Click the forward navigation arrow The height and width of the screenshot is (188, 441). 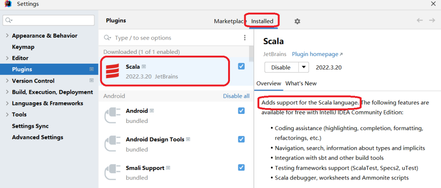[432, 21]
